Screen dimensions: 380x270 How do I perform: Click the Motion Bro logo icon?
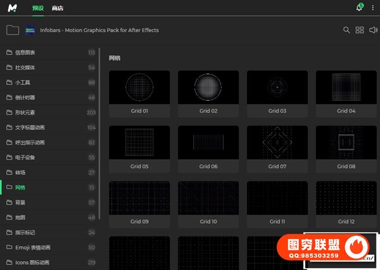pyautogui.click(x=13, y=8)
